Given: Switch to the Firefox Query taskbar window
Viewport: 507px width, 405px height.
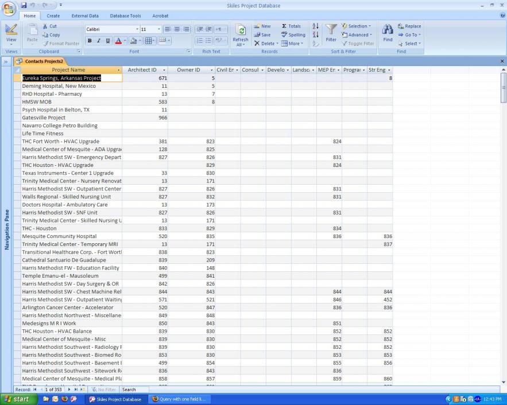Looking at the screenshot, I should 180,399.
